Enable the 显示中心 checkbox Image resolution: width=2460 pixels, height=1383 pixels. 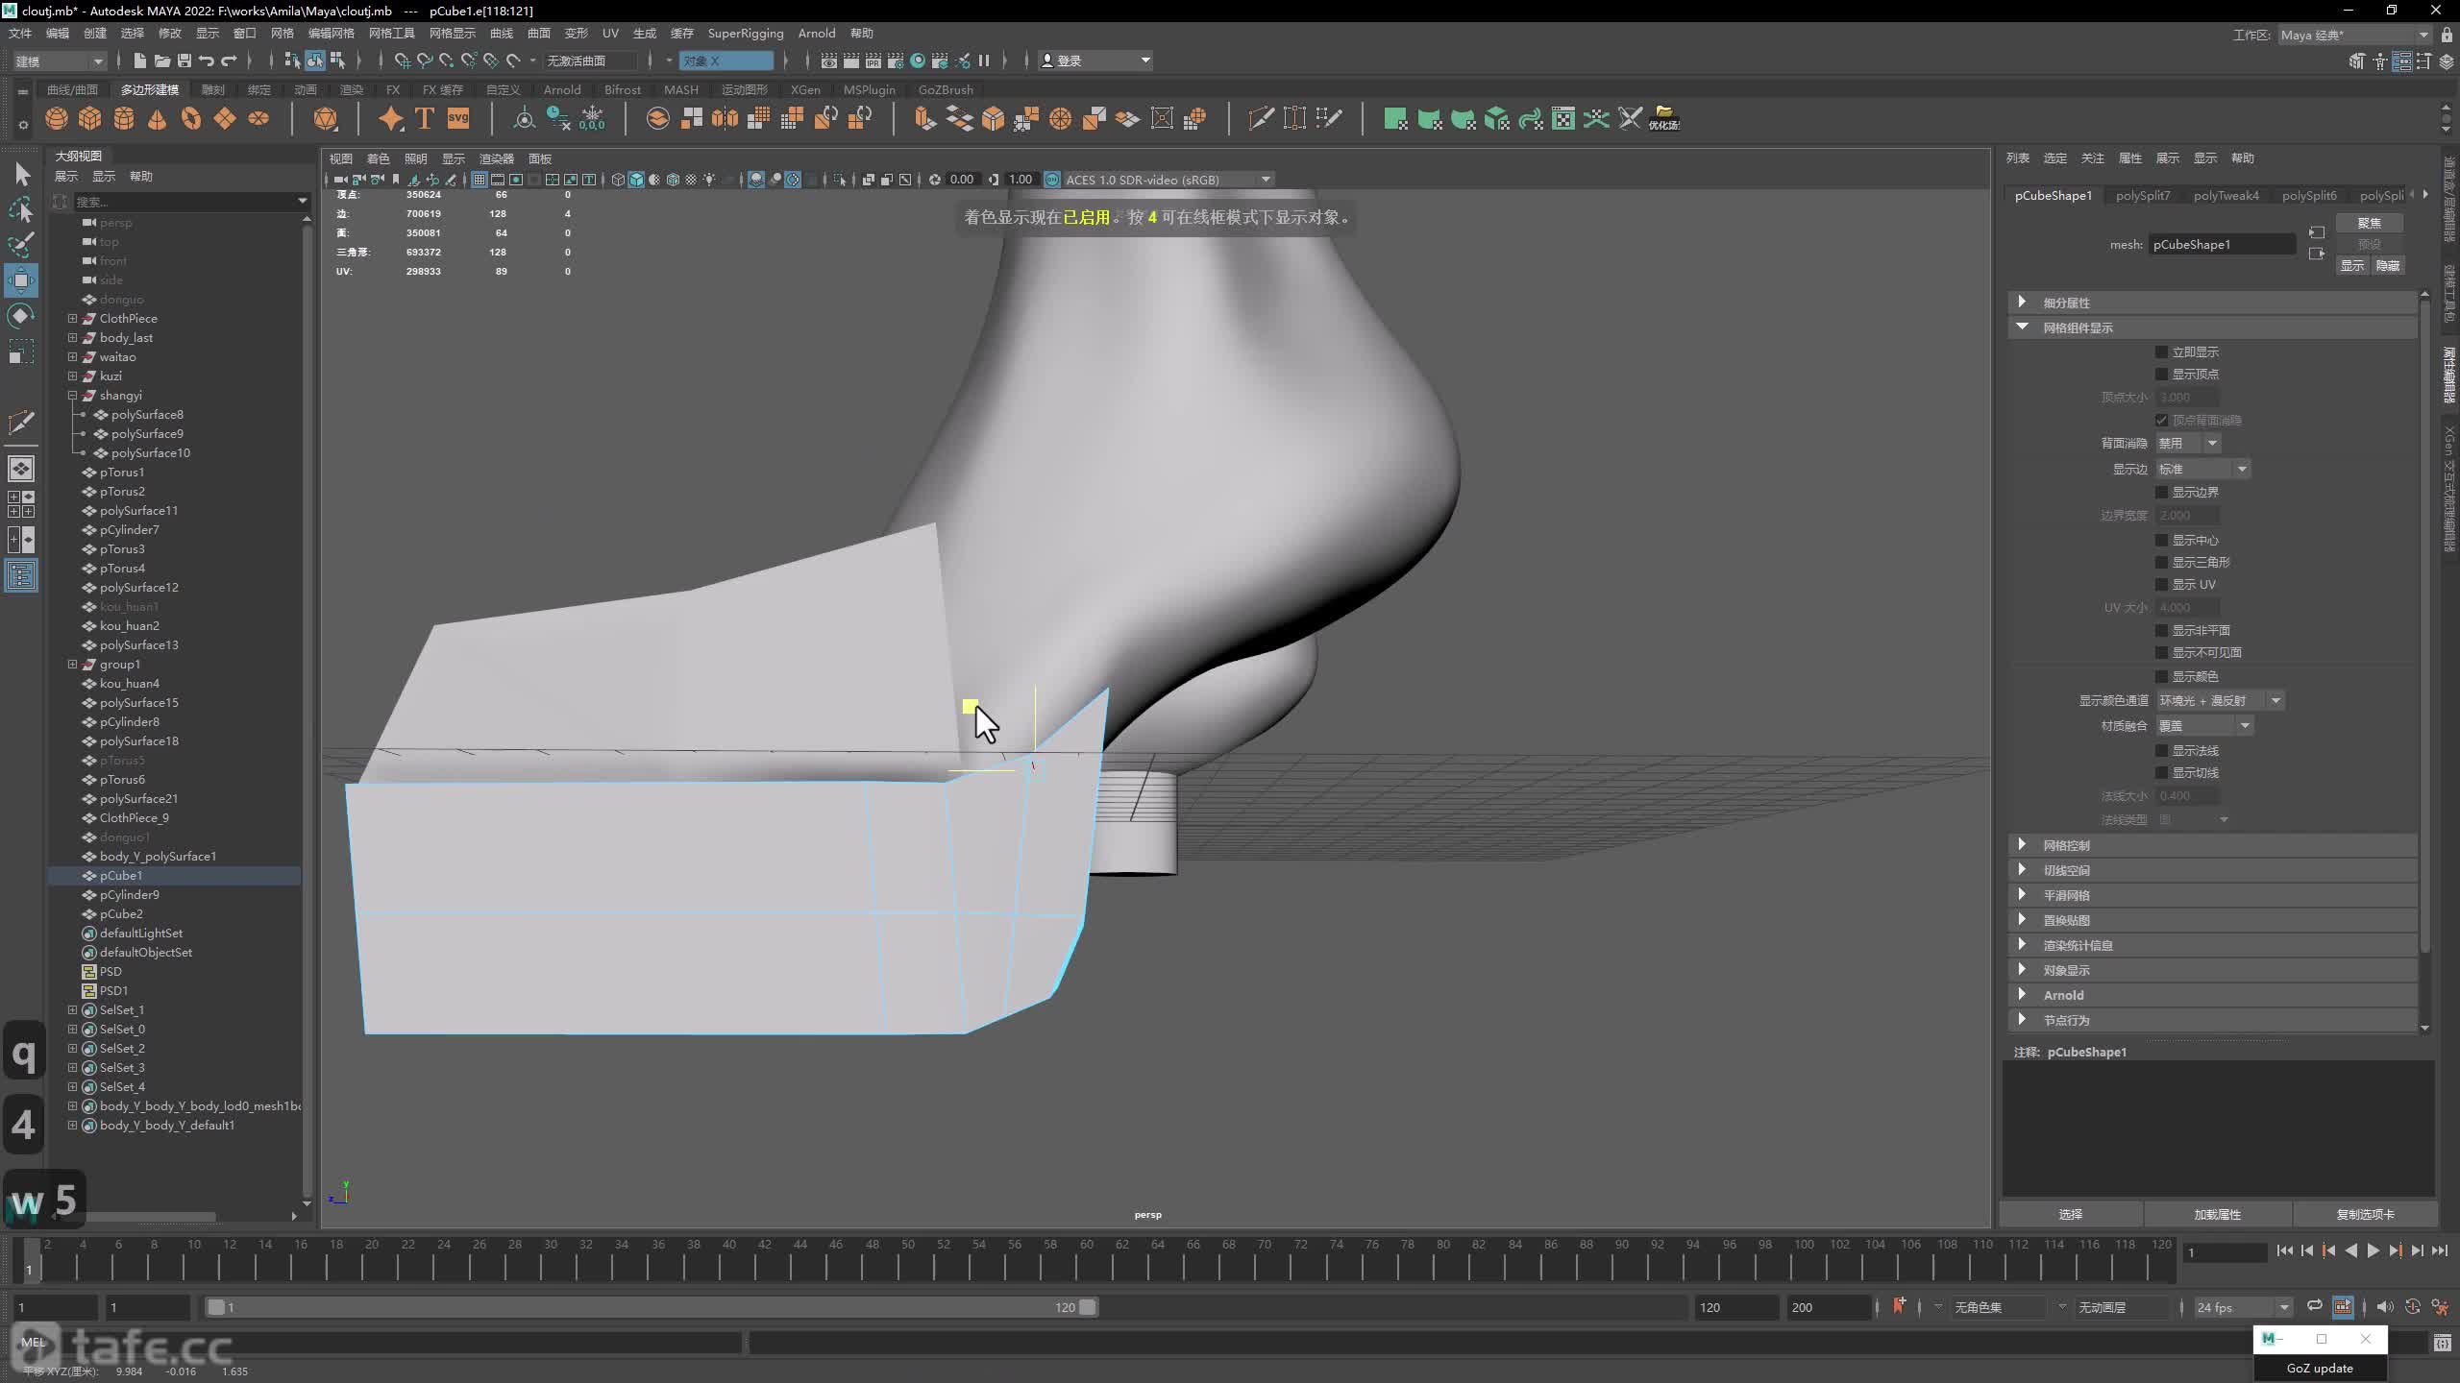coord(2161,541)
